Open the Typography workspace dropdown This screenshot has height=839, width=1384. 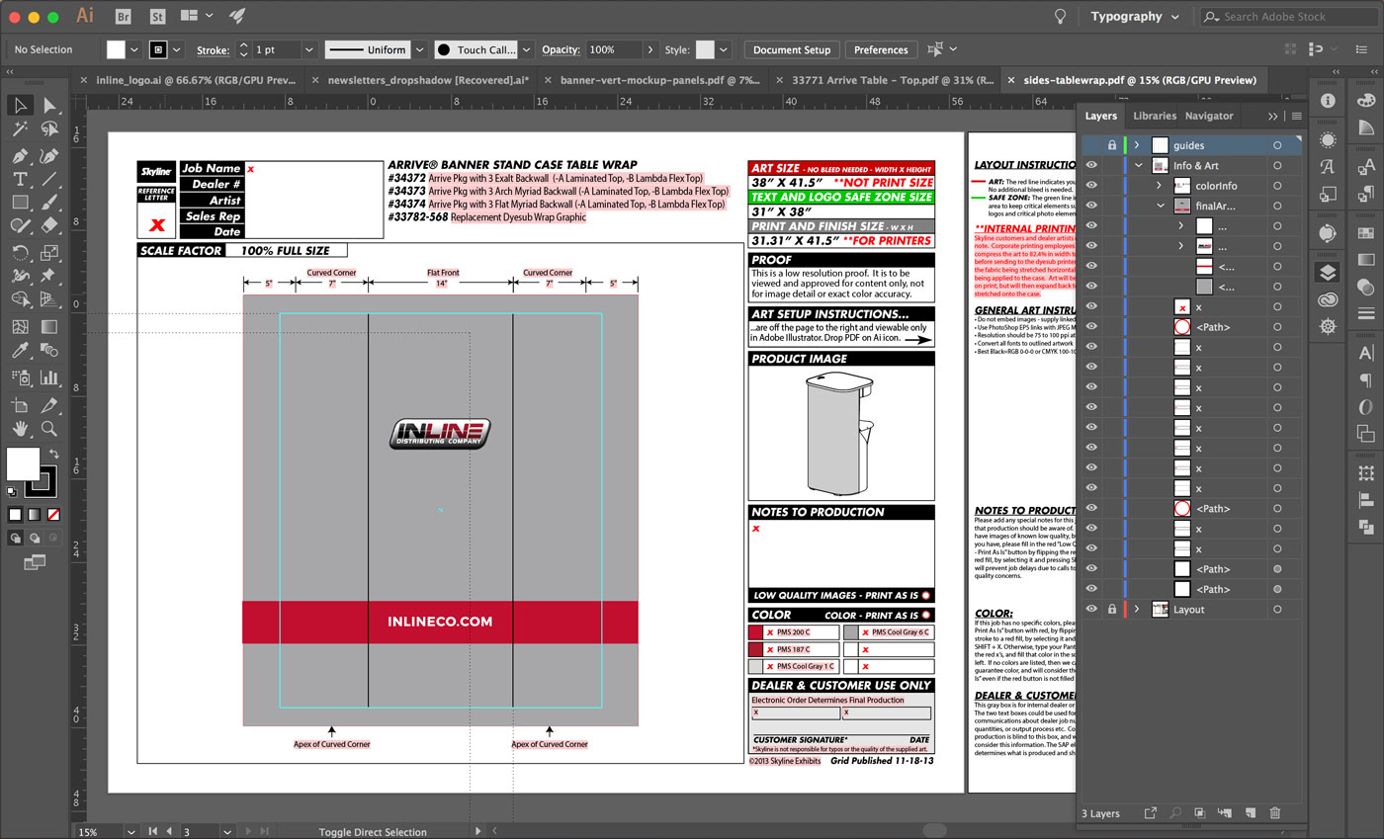pos(1135,16)
